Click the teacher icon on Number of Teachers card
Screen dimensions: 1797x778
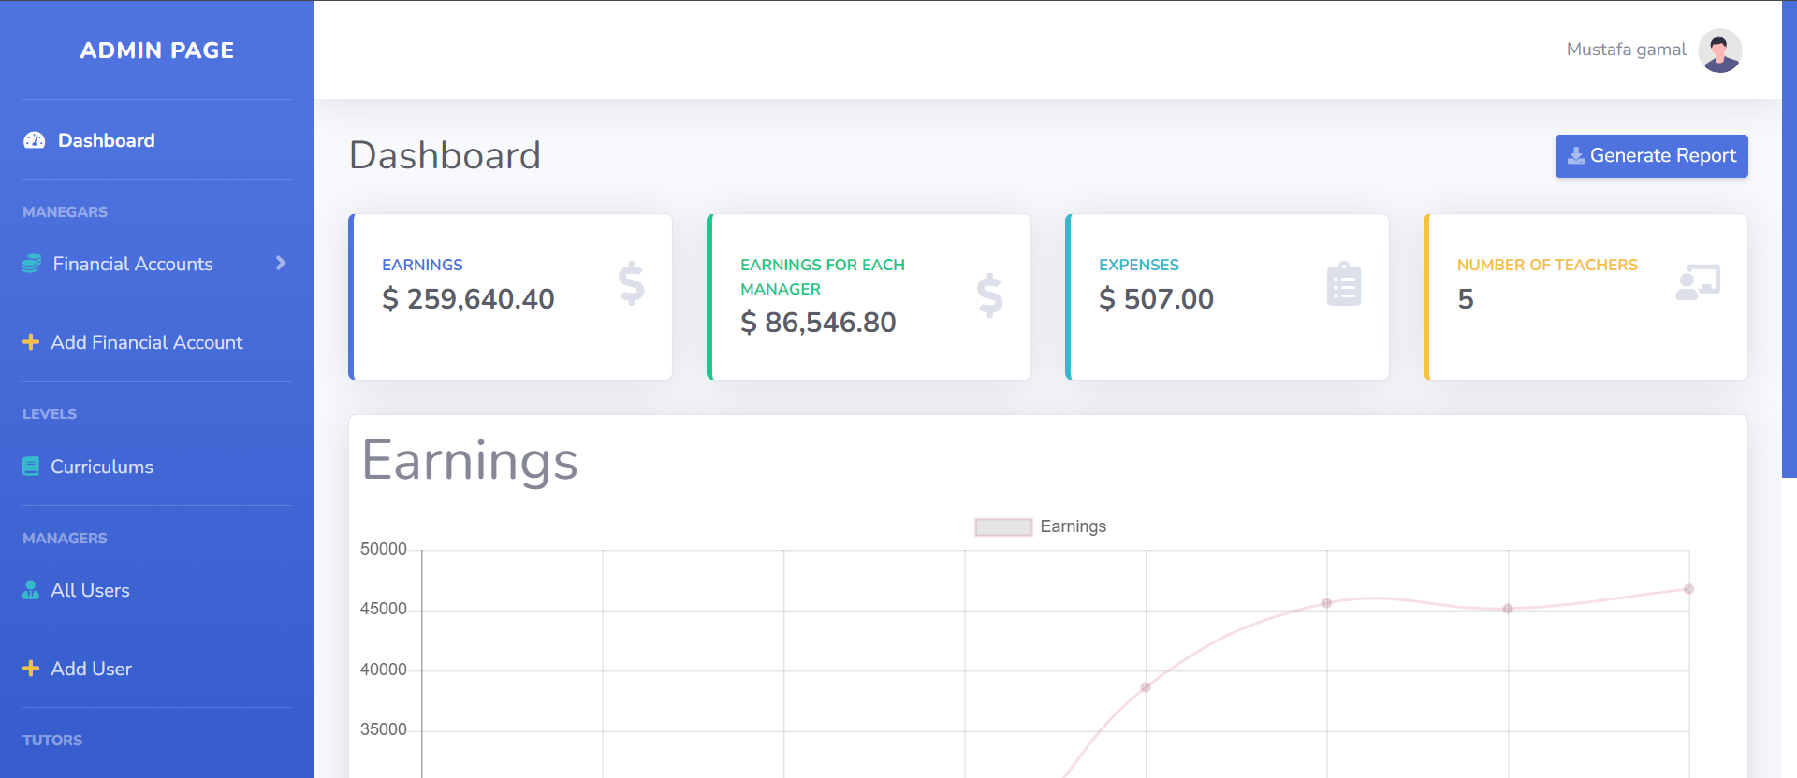coord(1698,281)
